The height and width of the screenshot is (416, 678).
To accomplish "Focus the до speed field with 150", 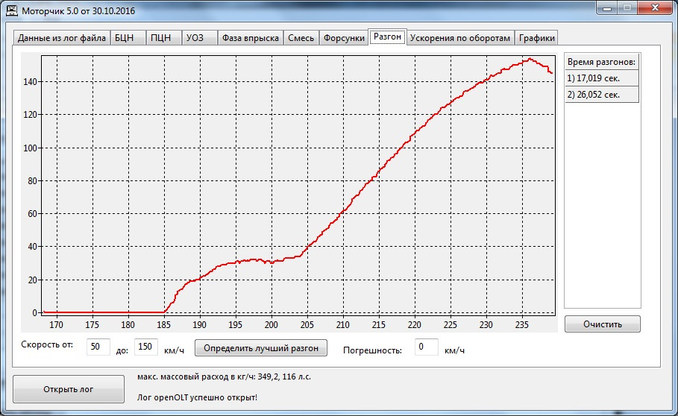I will click(145, 347).
